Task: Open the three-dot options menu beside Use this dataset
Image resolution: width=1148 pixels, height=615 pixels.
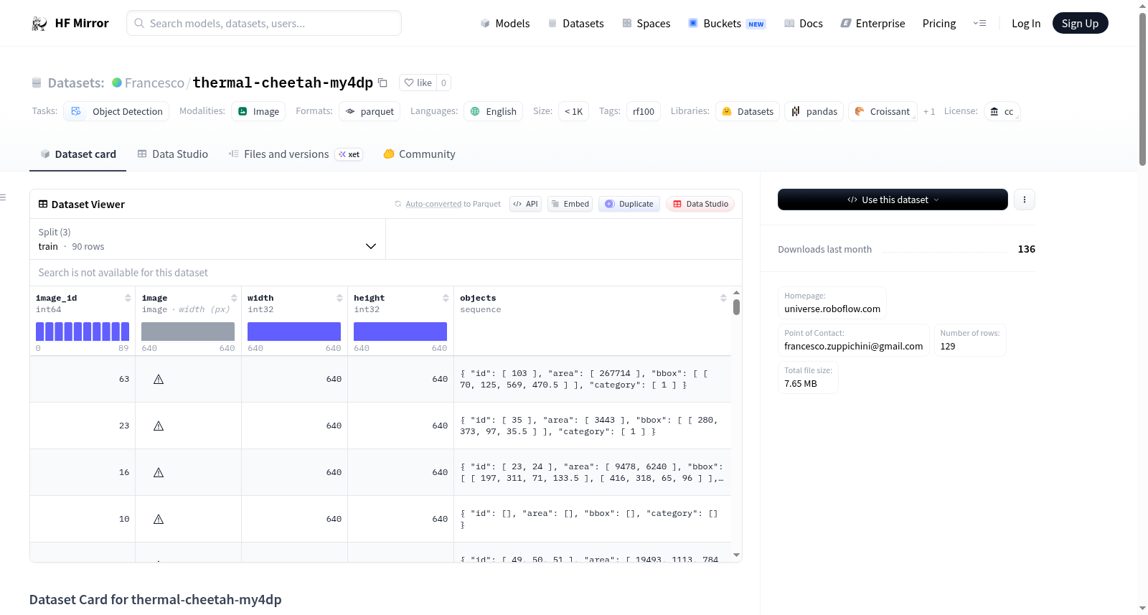Action: (1025, 199)
